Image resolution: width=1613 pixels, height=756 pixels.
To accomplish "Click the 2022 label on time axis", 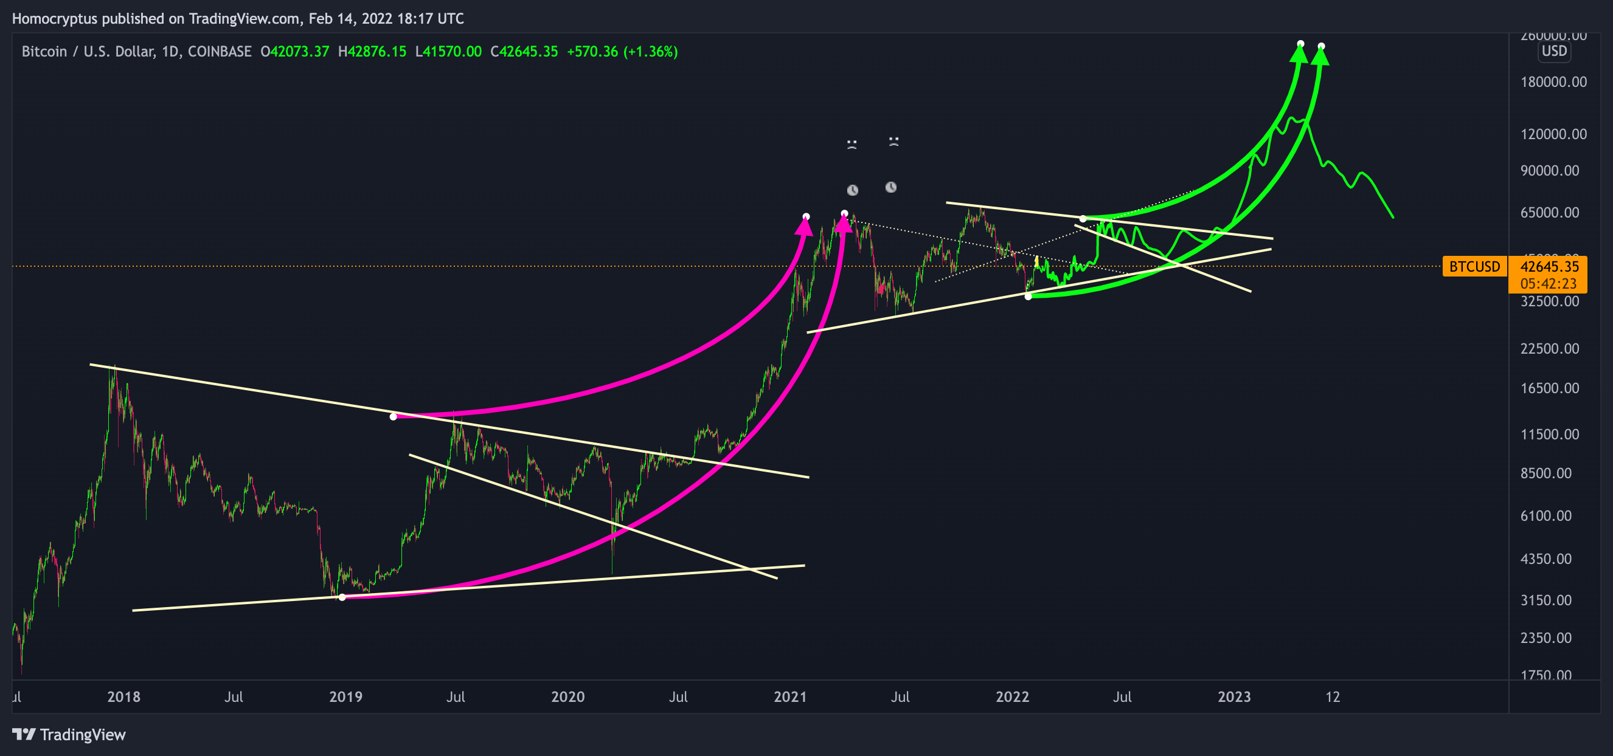I will coord(1013,696).
